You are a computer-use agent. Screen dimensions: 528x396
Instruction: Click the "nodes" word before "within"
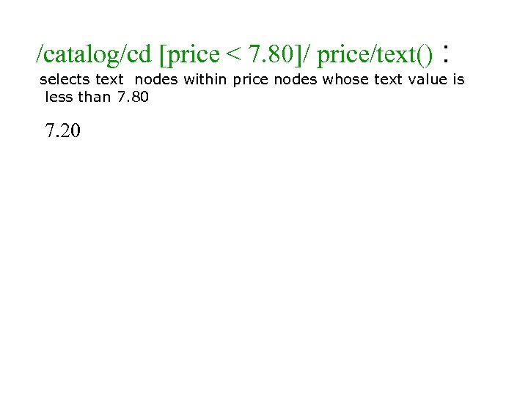click(157, 79)
